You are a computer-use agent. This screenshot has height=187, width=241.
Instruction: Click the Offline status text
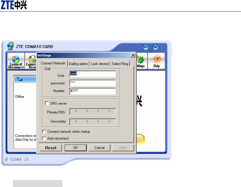(x=20, y=97)
